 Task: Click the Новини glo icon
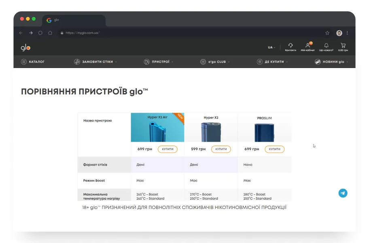pyautogui.click(x=318, y=62)
